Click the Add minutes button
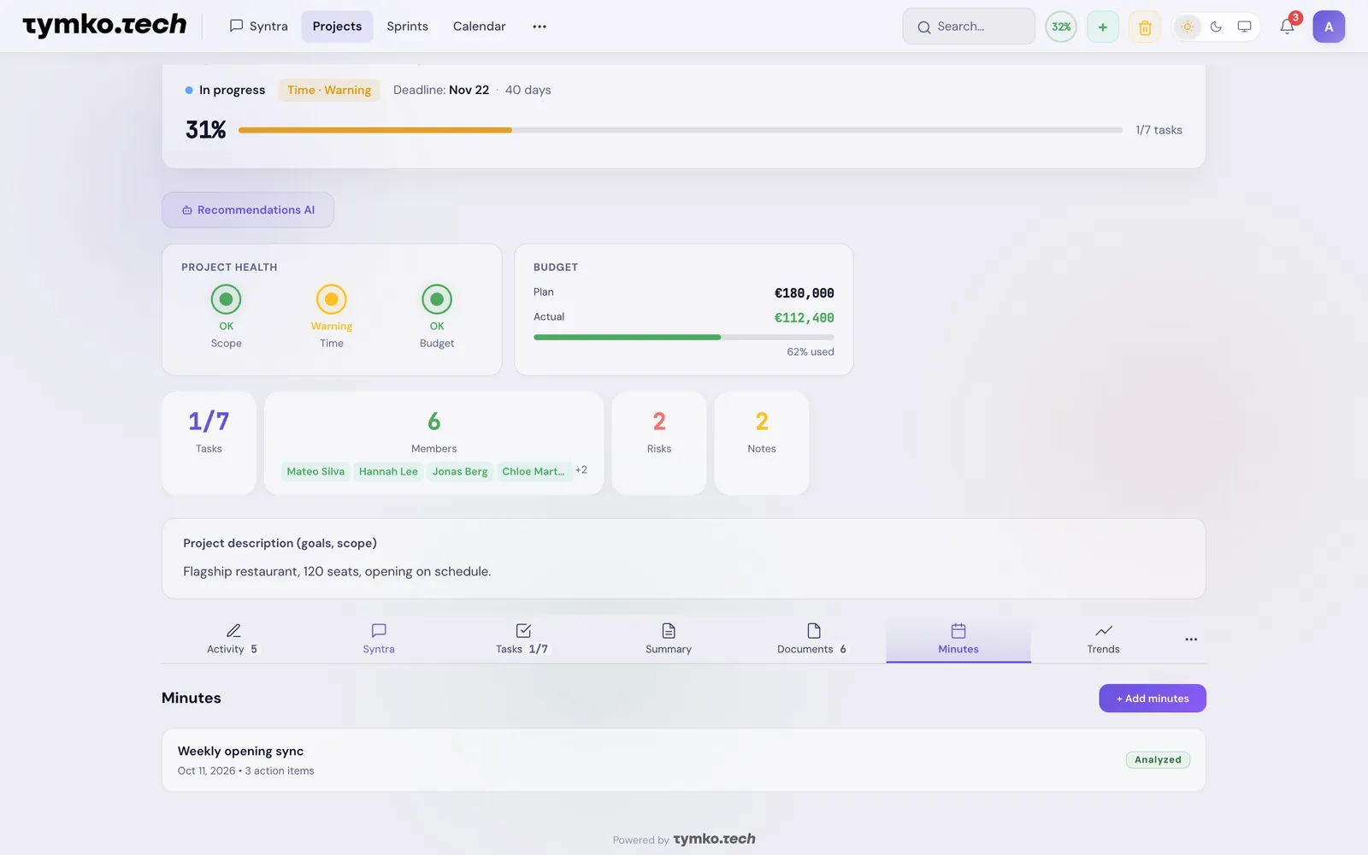1368x855 pixels. (x=1152, y=698)
